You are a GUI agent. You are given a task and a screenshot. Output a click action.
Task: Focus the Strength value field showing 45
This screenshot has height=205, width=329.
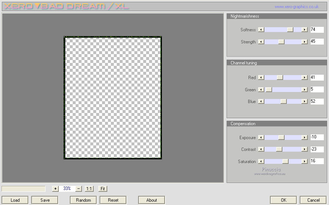click(x=317, y=42)
